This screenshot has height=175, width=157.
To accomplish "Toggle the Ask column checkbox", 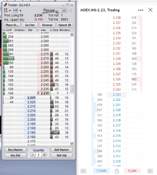I will (x=38, y=30).
